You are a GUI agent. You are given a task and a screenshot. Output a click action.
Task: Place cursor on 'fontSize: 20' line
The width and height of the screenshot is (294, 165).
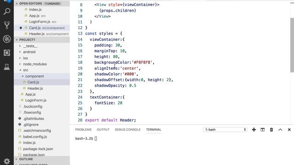(x=108, y=103)
